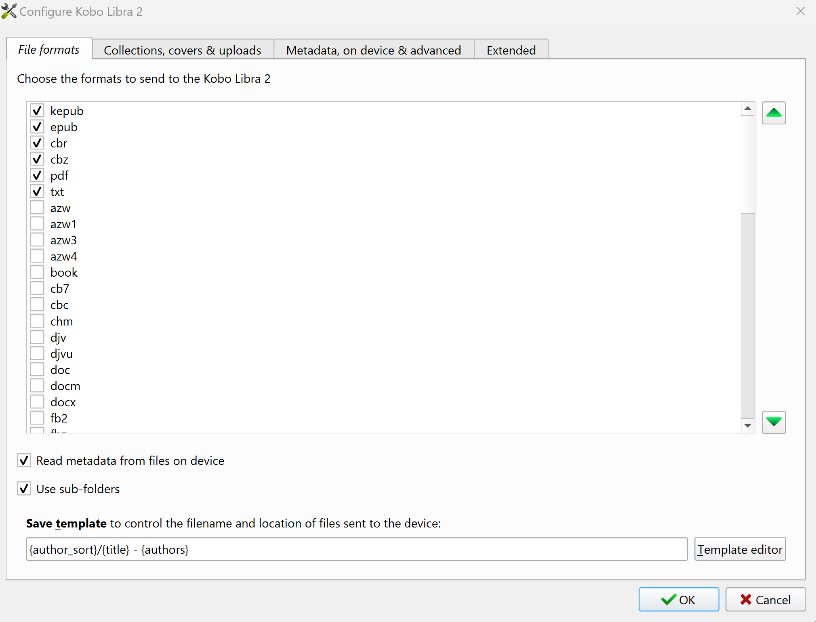Image resolution: width=816 pixels, height=622 pixels.
Task: Uncheck the pdf format checkbox
Action: [x=37, y=175]
